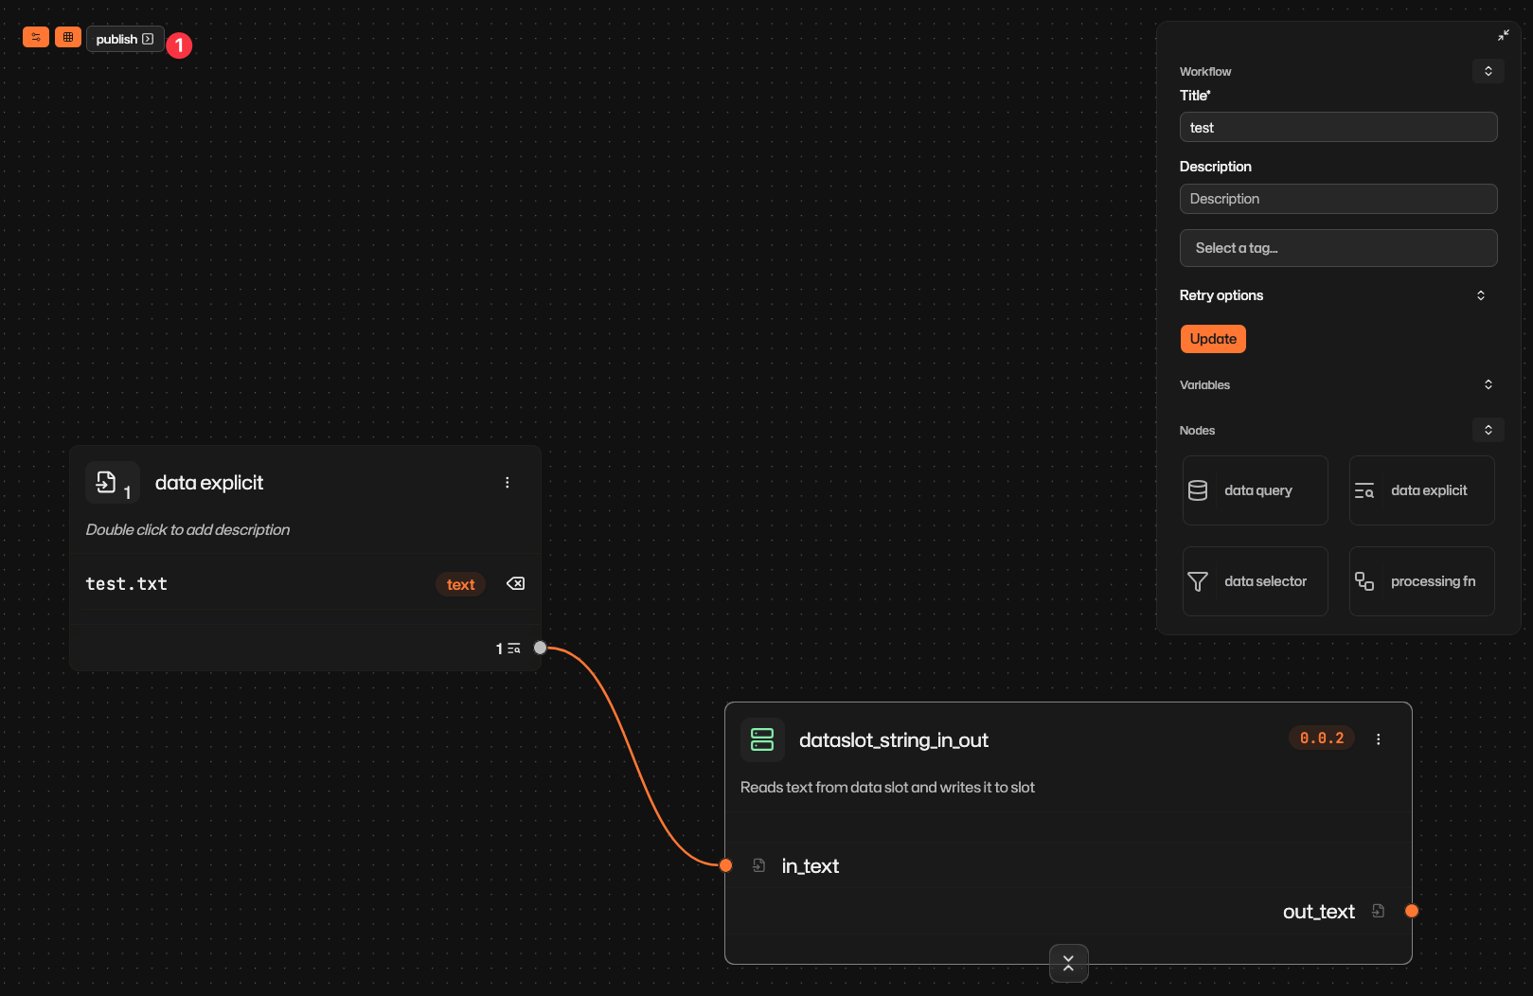Select the data query node type
This screenshot has height=996, width=1533.
(1255, 489)
